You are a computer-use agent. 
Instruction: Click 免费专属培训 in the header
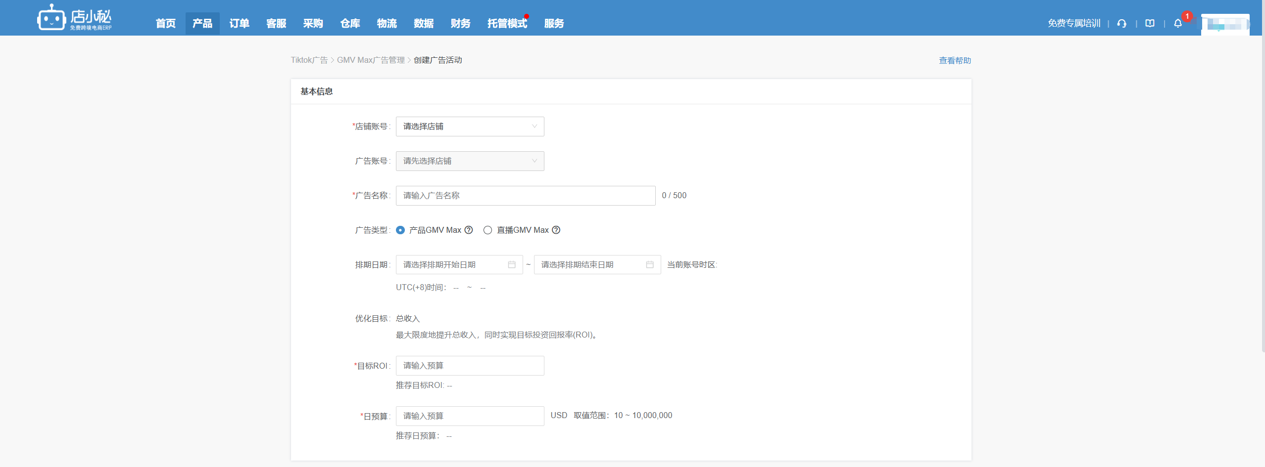[1073, 24]
